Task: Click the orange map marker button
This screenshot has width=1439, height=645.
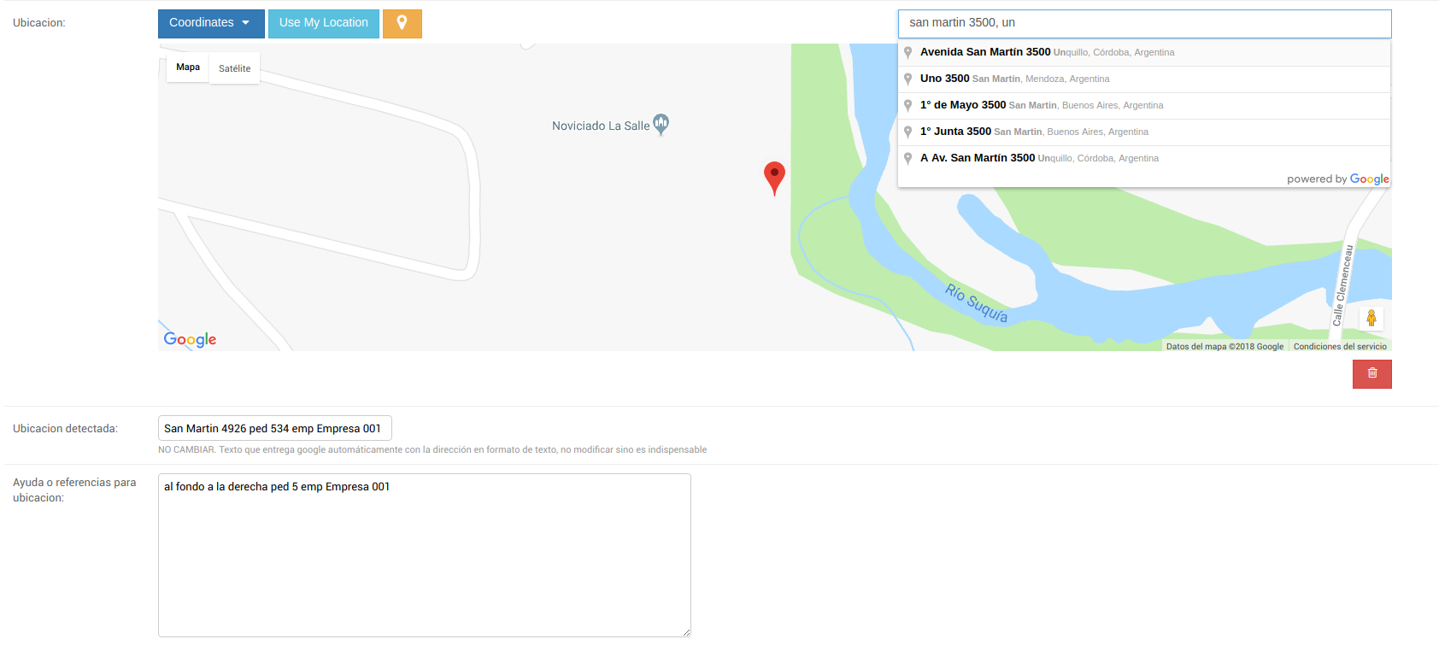Action: click(402, 23)
